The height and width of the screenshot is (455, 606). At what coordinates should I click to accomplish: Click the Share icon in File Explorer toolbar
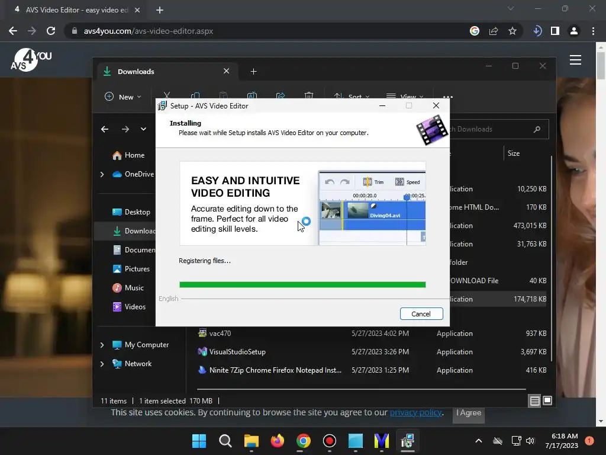pyautogui.click(x=281, y=96)
